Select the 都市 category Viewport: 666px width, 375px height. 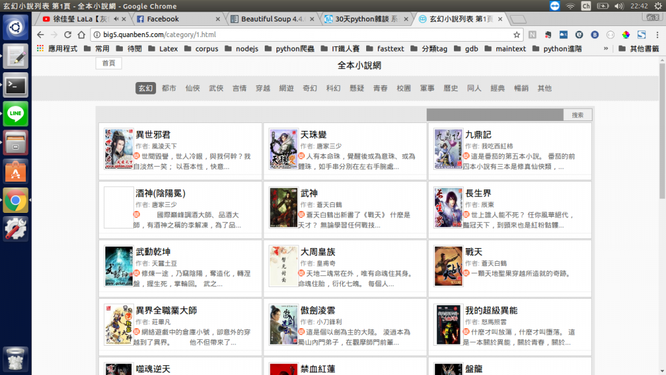168,89
